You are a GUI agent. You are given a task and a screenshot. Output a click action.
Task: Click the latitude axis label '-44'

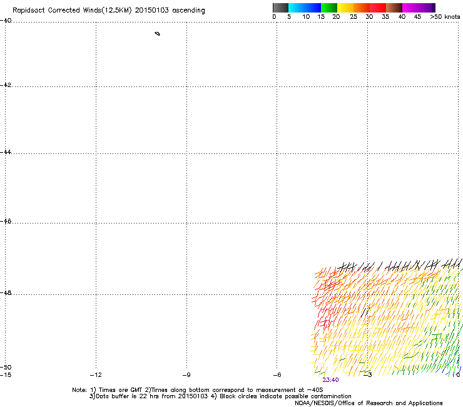point(6,152)
